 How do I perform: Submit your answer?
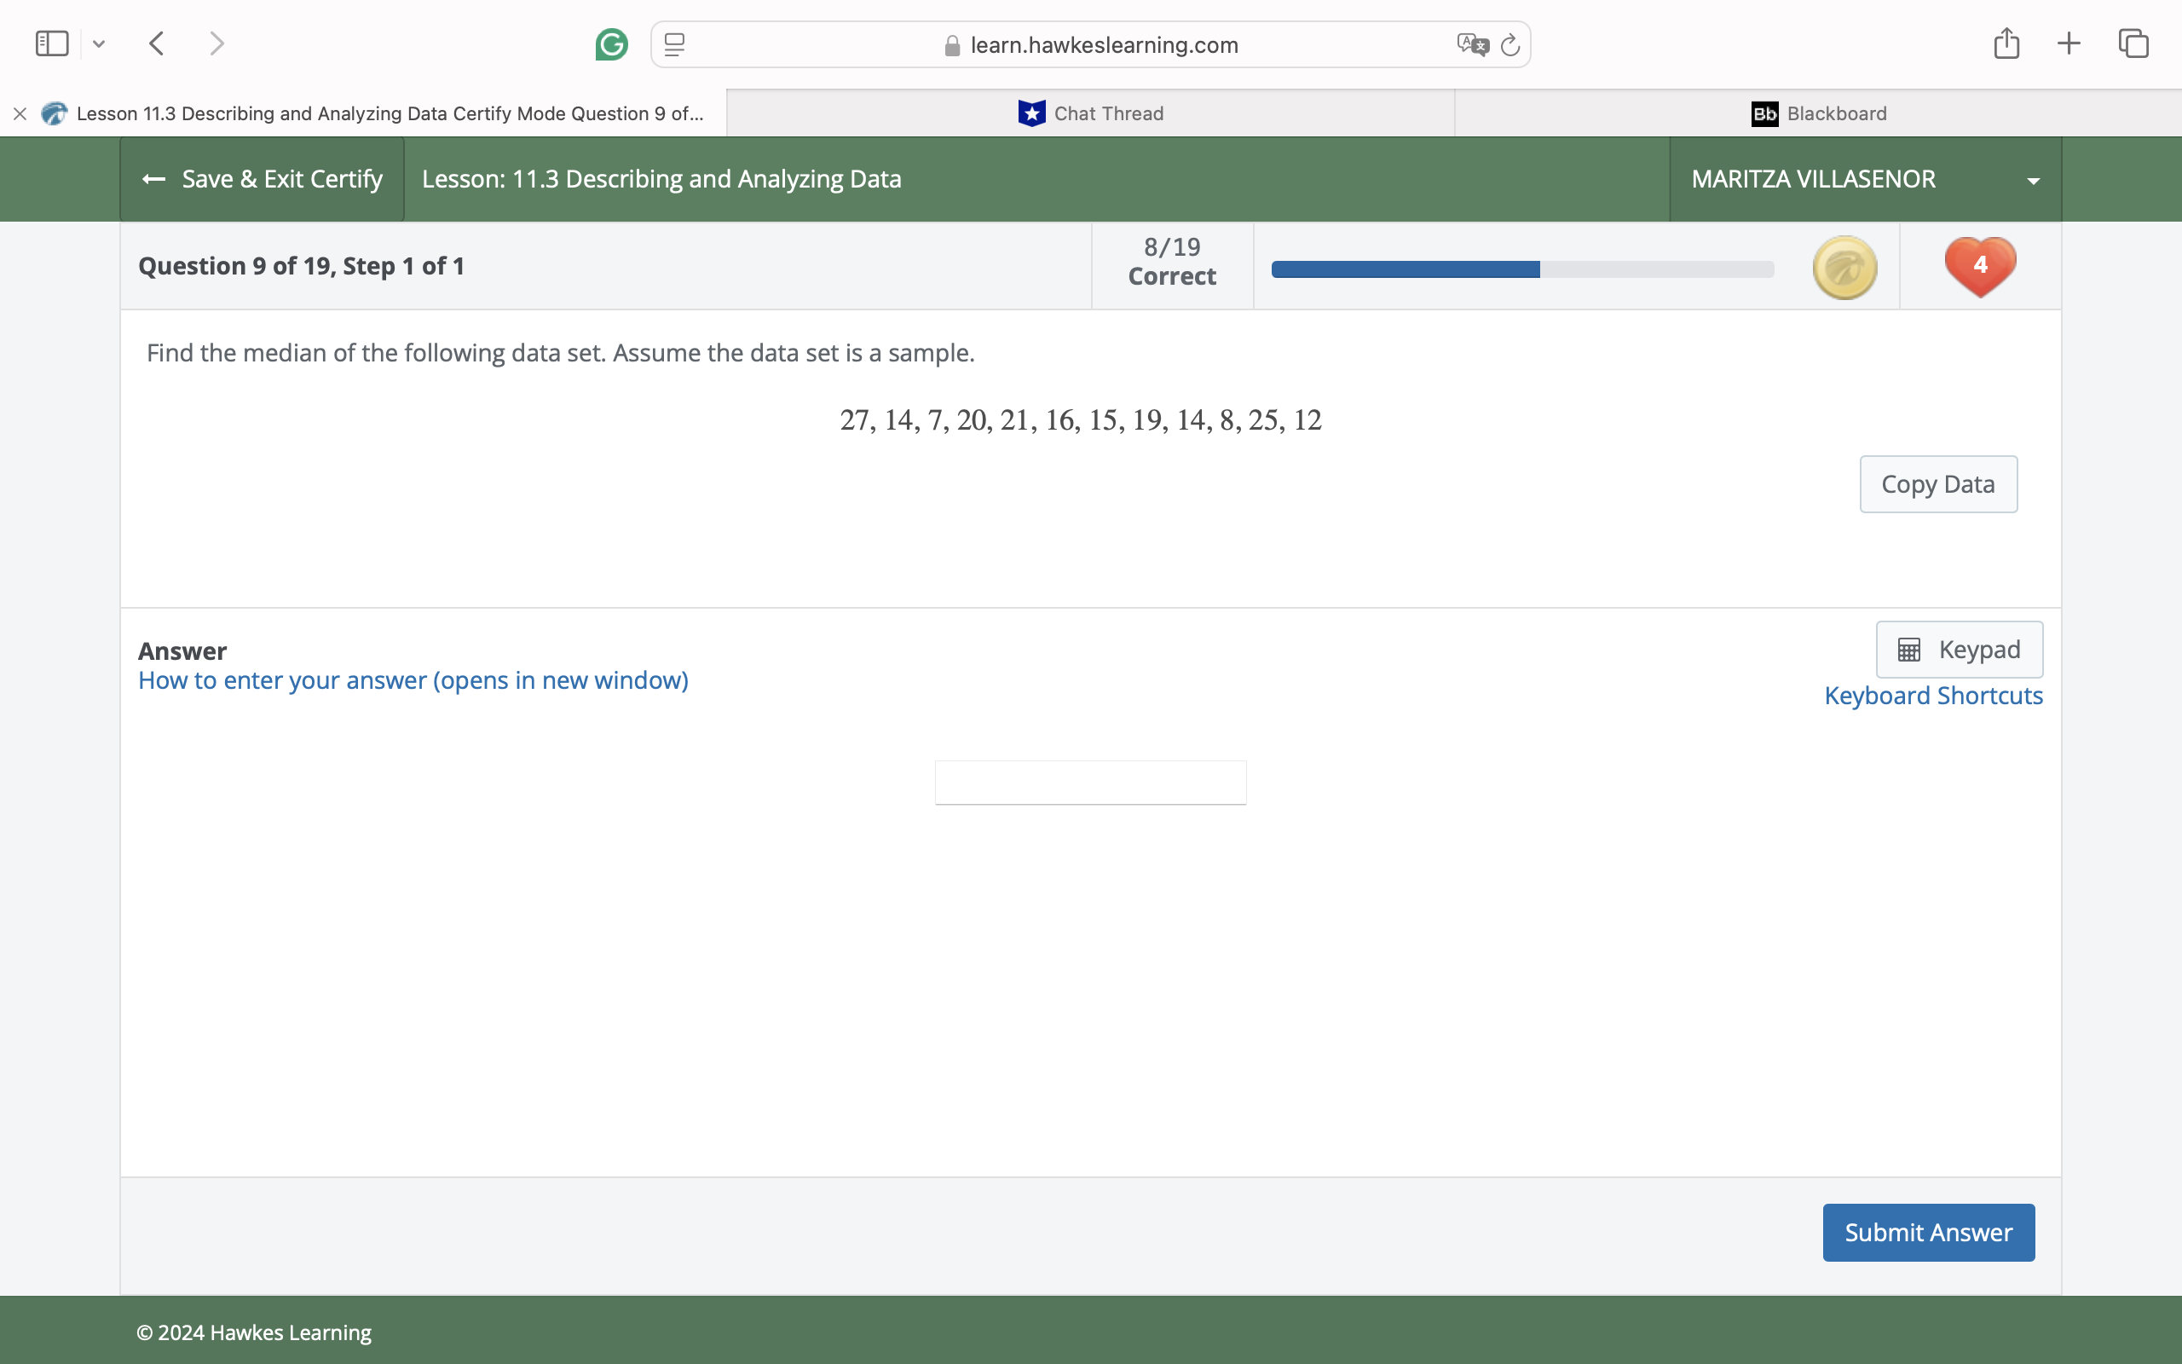point(1928,1231)
